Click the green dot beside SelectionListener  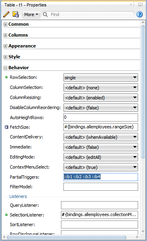click(6, 215)
